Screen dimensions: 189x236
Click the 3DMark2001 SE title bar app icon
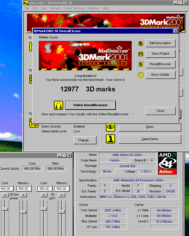(x=26, y=3)
